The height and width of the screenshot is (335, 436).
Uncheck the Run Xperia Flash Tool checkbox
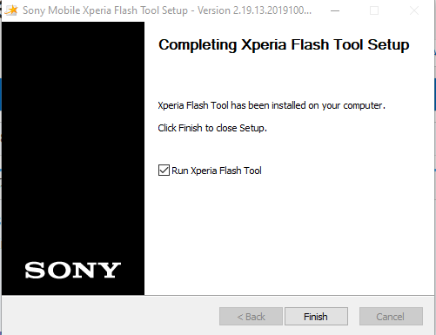(164, 171)
